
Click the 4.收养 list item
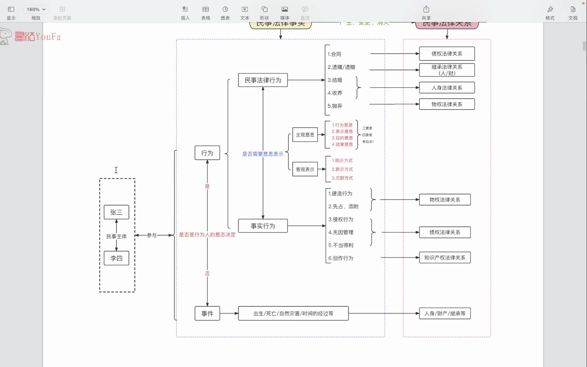tap(335, 93)
